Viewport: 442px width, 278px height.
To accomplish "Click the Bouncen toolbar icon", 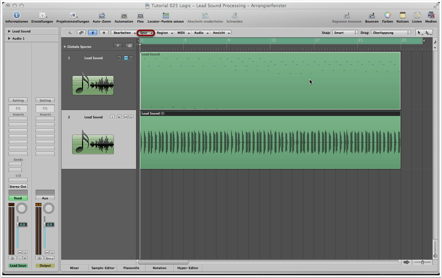I will [372, 15].
